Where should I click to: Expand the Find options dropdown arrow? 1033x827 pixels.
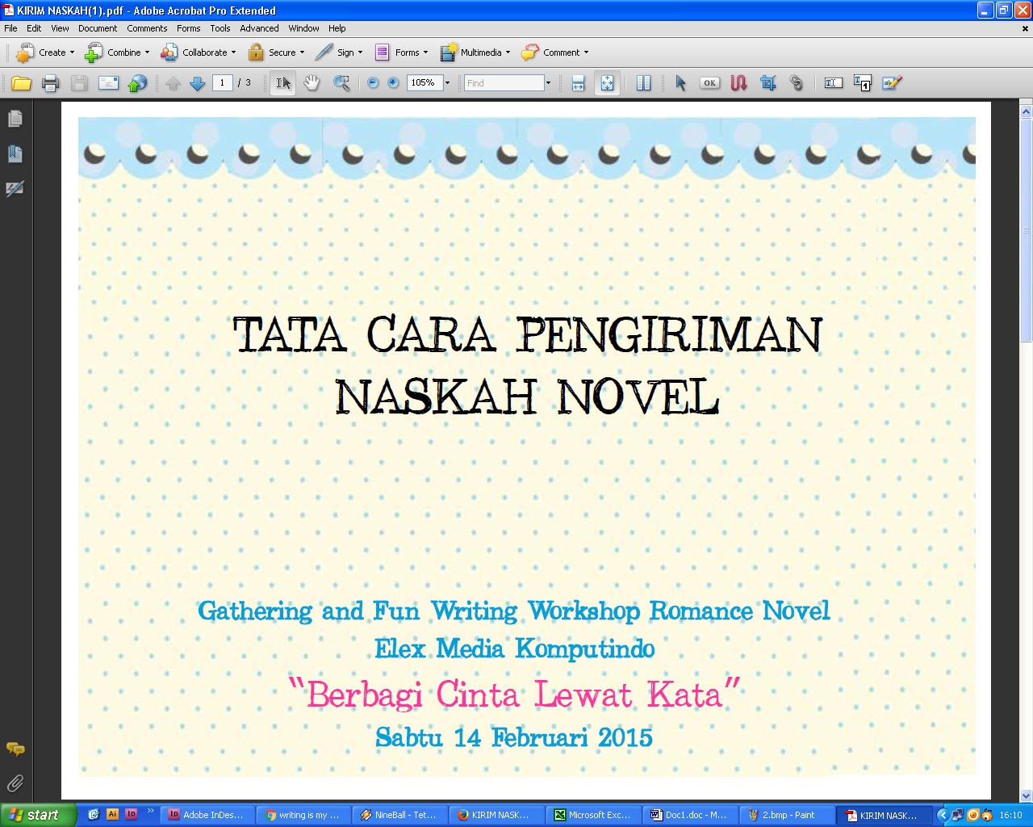(548, 83)
